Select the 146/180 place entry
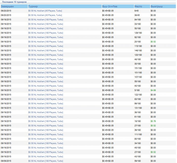Image resolution: width=177 pixels, height=163 pixels. [138, 50]
